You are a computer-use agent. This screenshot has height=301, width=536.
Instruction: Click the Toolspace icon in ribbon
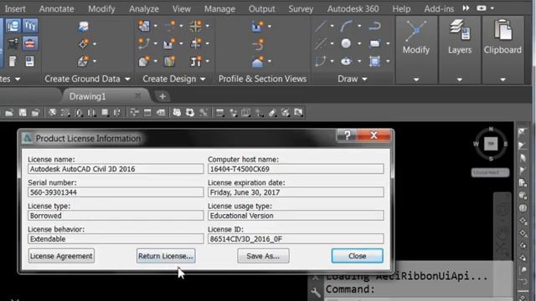[x=13, y=26]
